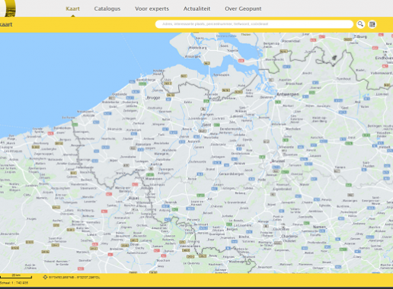Click the Schaal 1:740 935 scale text

14,283
